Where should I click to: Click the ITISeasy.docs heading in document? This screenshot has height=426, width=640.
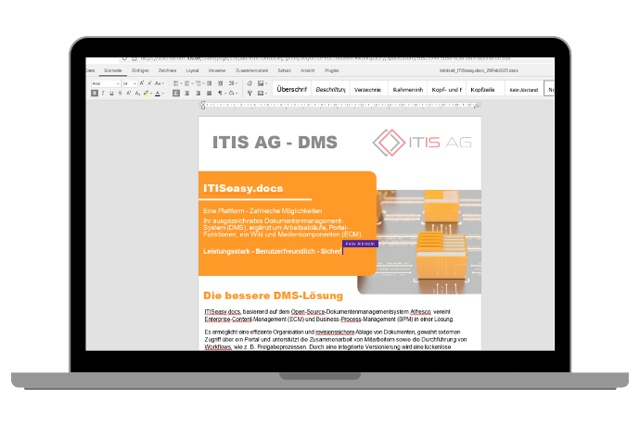point(243,188)
